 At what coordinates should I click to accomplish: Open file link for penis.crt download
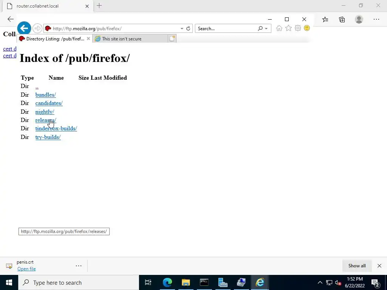26,269
